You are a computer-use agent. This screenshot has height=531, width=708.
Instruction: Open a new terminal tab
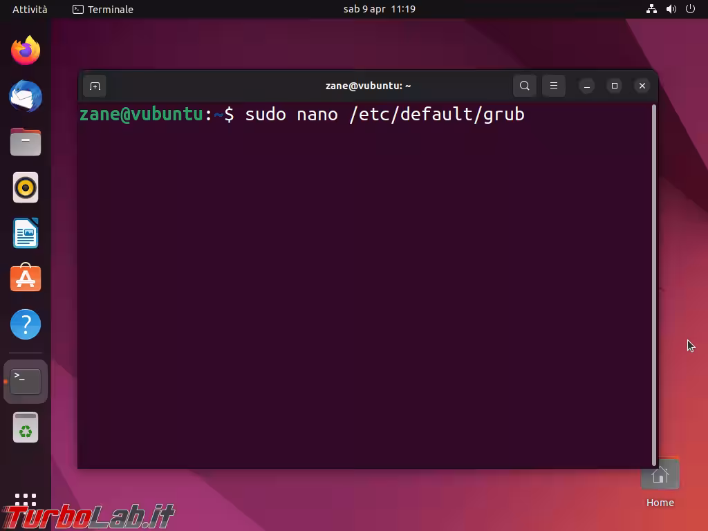click(95, 86)
